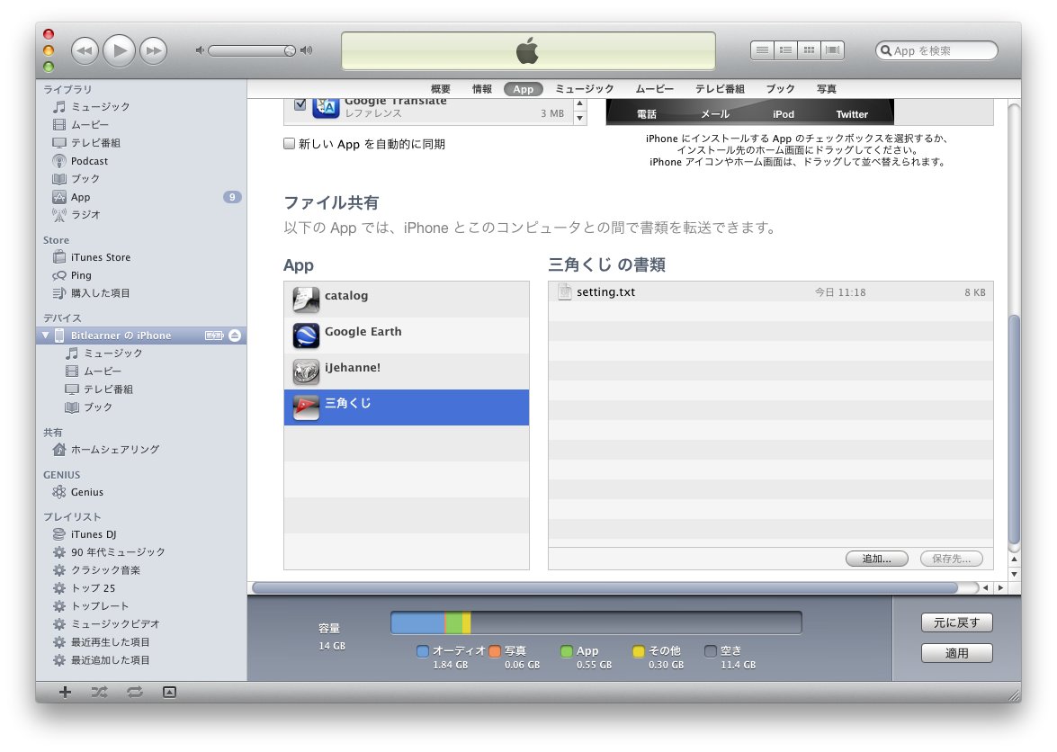Click the play button
This screenshot has height=752, width=1057.
120,50
